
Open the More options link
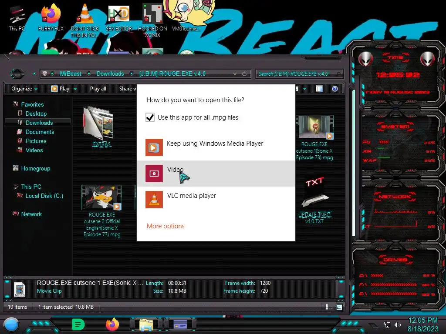[166, 226]
